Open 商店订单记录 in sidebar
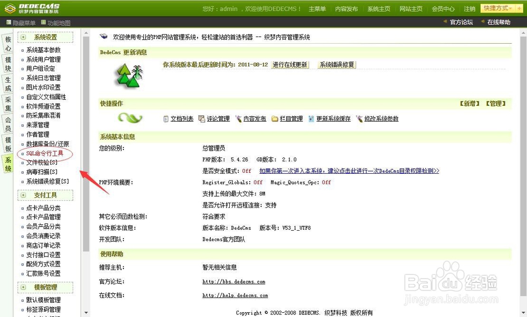This screenshot has height=317, width=527. (43, 245)
